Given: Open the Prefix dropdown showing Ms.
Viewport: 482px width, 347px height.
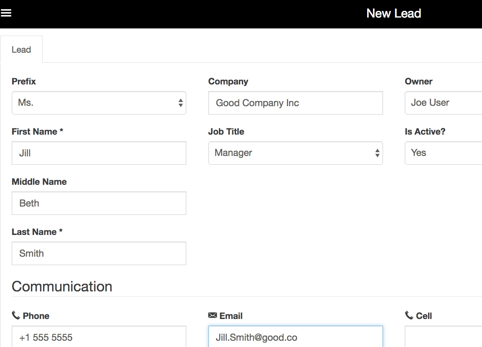Looking at the screenshot, I should [99, 103].
